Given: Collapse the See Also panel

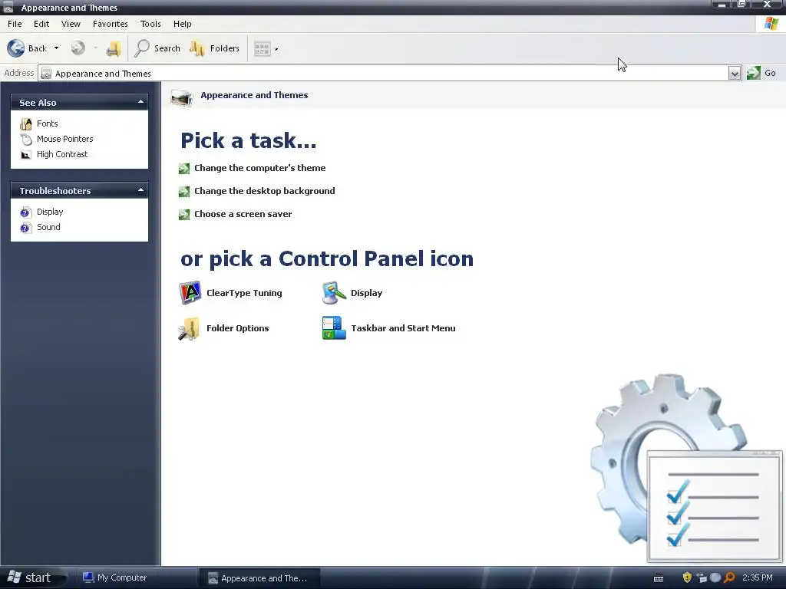Looking at the screenshot, I should coord(141,102).
